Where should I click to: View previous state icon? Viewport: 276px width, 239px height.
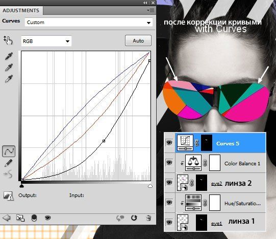pyautogui.click(x=120, y=218)
